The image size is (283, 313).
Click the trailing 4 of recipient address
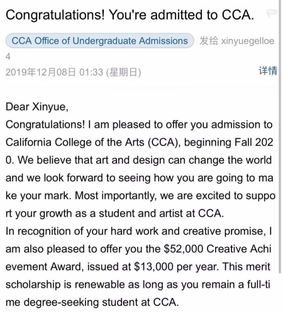(x=8, y=57)
